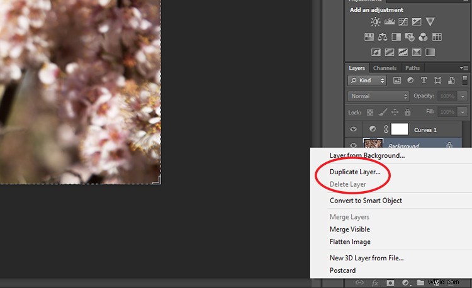This screenshot has height=288, width=472.
Task: Switch to the Channels tab
Action: [385, 68]
